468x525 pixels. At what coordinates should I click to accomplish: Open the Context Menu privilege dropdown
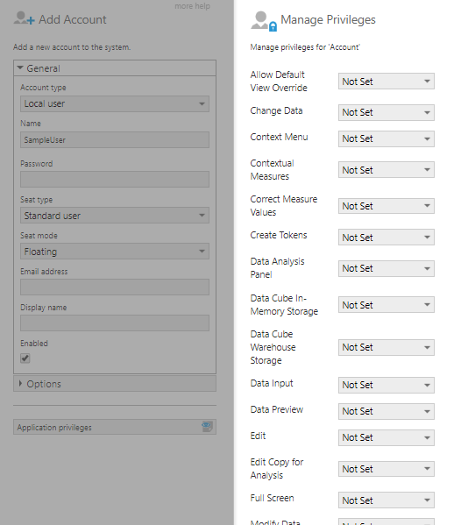point(386,138)
